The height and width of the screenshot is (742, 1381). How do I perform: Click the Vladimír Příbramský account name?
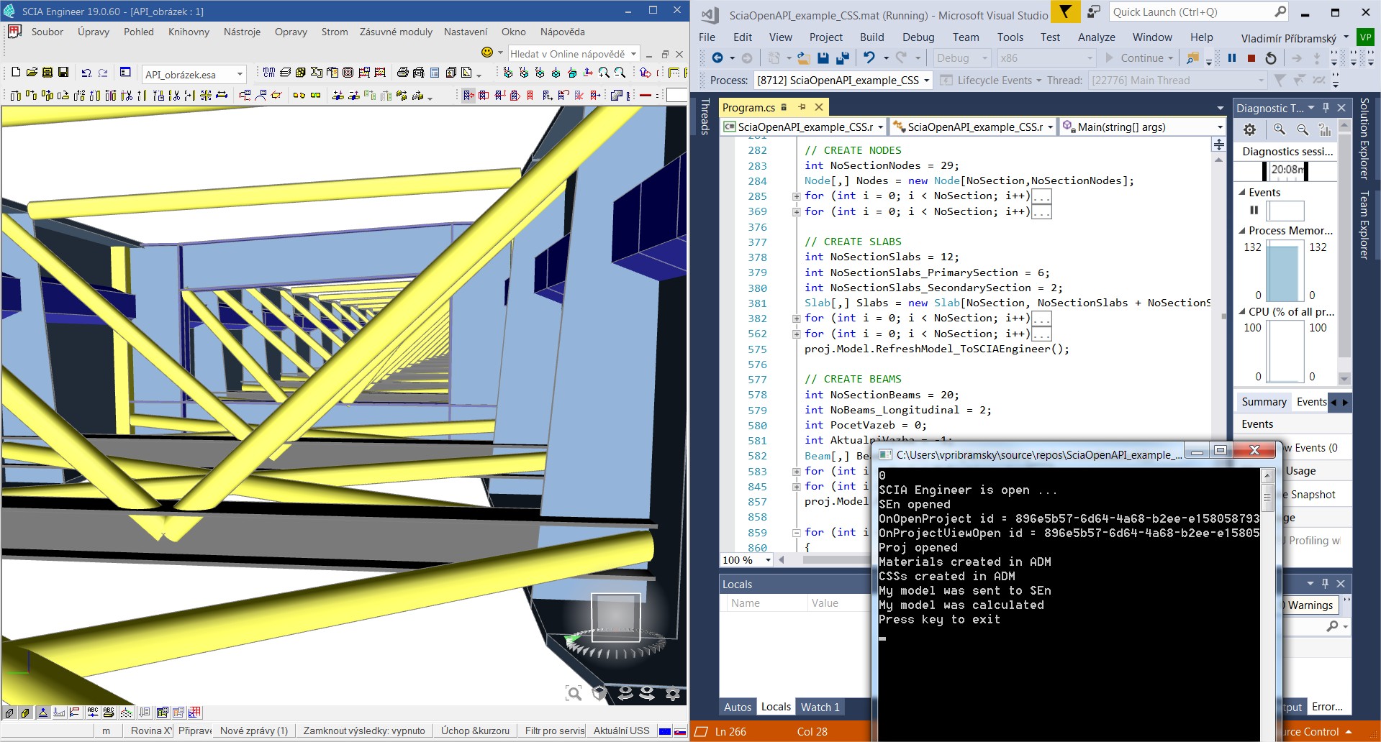tap(1288, 38)
